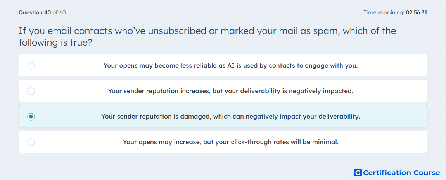Choose radio for sender reputation increases option
The image size is (446, 180).
31,91
